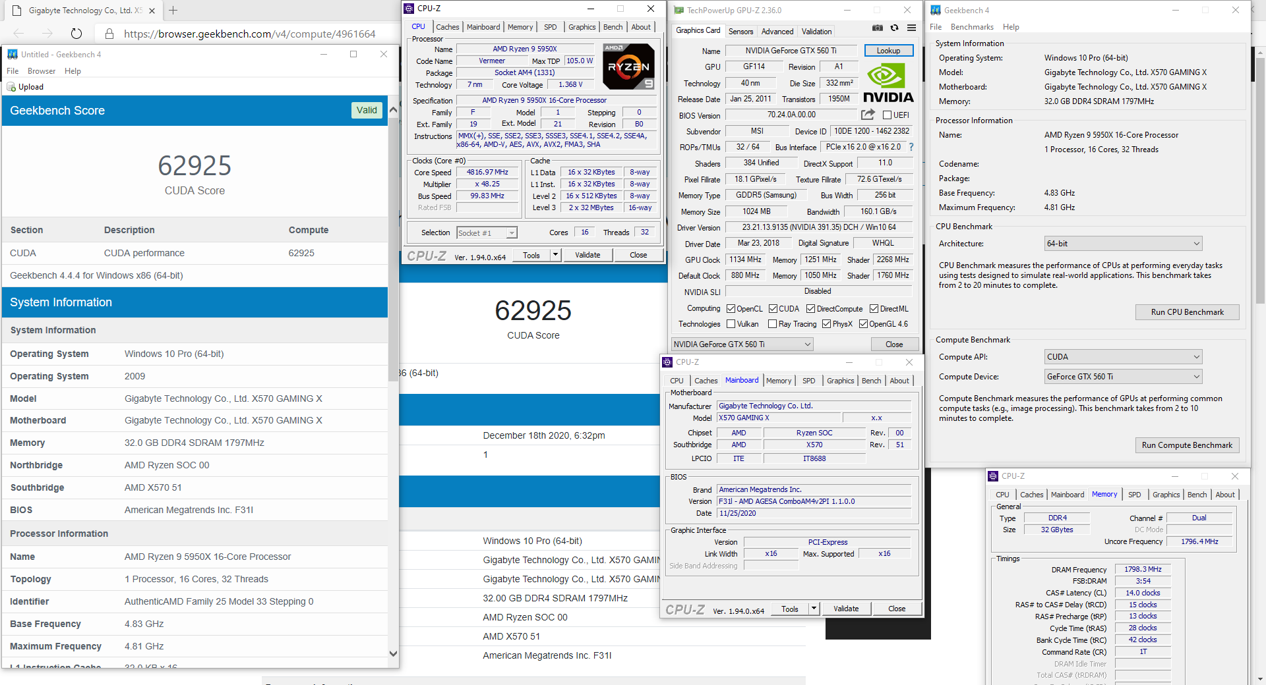Click the NVIDIA logo in GPU-Z
The width and height of the screenshot is (1266, 685).
click(x=888, y=83)
